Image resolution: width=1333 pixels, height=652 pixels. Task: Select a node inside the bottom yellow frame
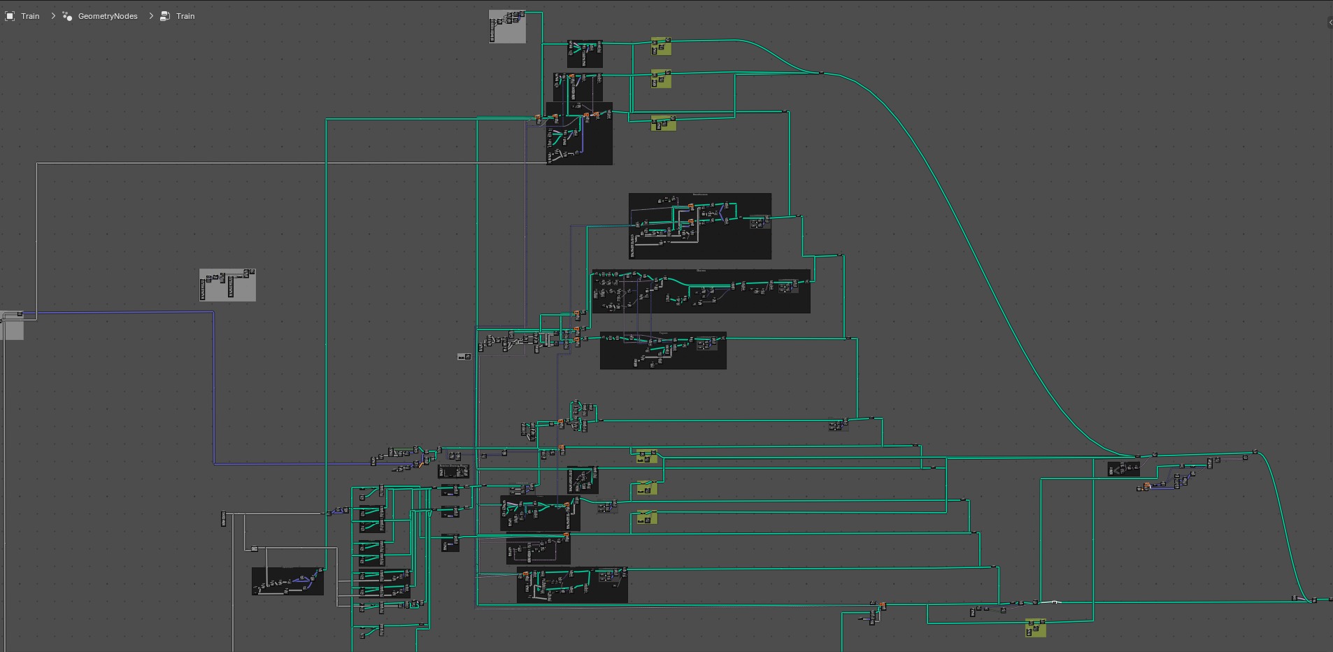(x=1031, y=623)
